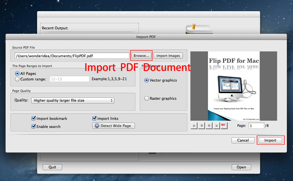Go to first page of PDF preview
This screenshot has width=293, height=181.
(194, 126)
